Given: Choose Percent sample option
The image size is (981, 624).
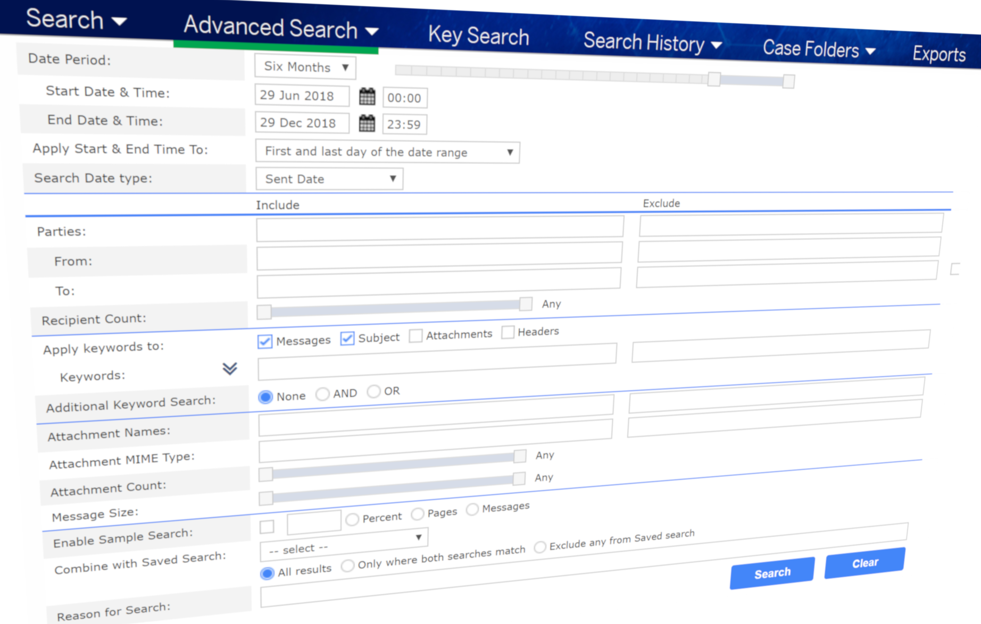Looking at the screenshot, I should click(352, 519).
